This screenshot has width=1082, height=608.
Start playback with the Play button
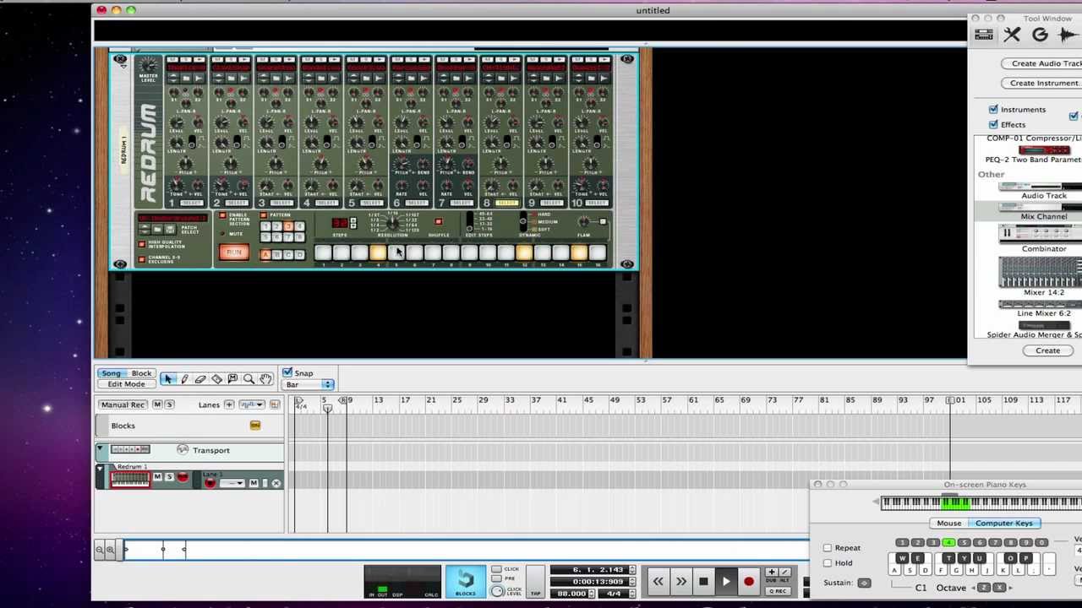[x=726, y=581]
